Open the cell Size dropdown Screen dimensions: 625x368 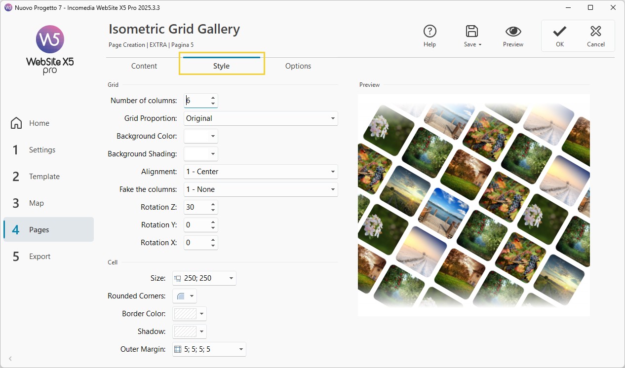tap(204, 278)
